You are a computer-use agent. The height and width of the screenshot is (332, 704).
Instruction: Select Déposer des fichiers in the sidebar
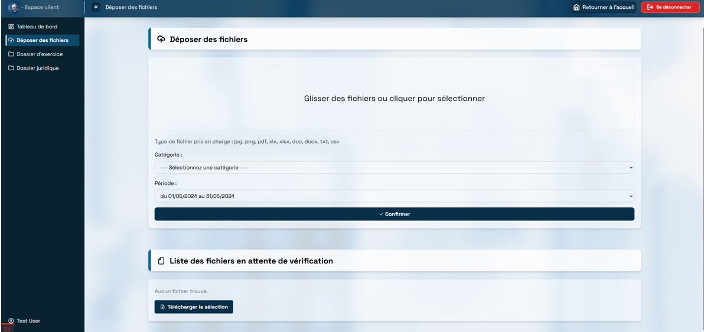(x=42, y=40)
